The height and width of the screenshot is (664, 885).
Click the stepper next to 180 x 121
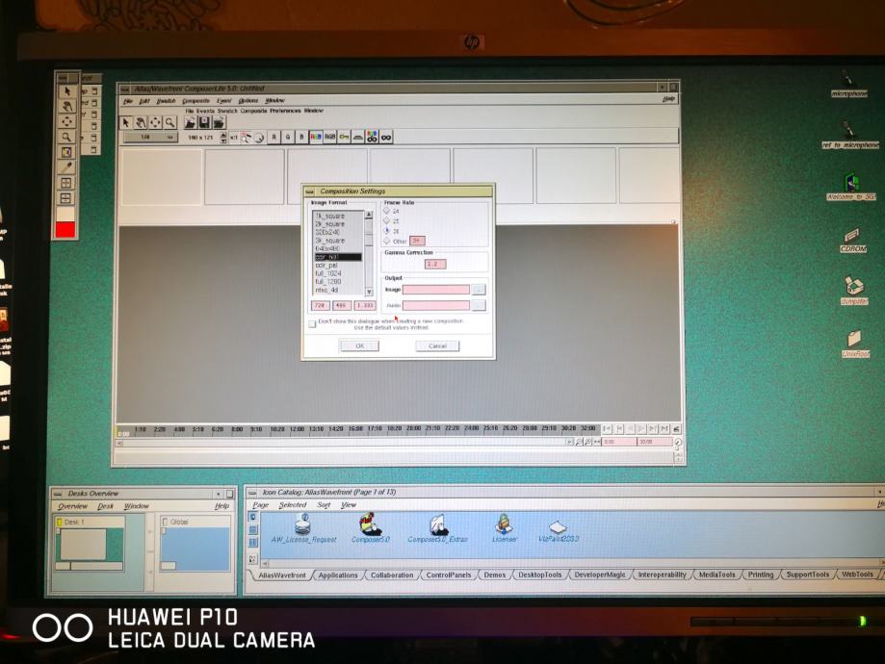pos(223,137)
